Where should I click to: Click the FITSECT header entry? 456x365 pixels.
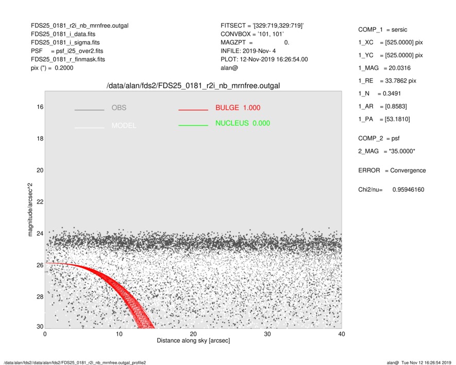pos(262,25)
